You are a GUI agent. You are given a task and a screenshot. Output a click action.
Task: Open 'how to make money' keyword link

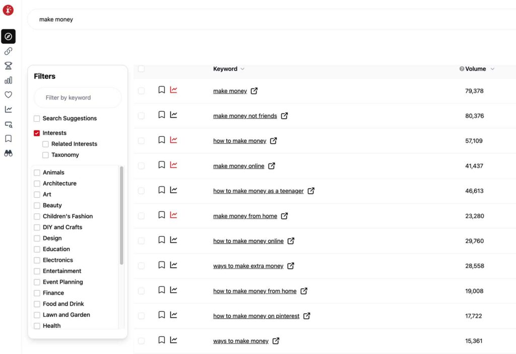point(239,141)
